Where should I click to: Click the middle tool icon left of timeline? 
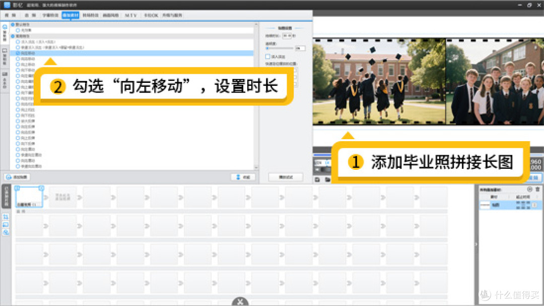pyautogui.click(x=6, y=224)
